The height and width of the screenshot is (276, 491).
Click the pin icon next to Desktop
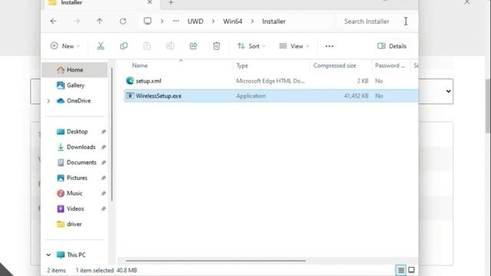(104, 132)
